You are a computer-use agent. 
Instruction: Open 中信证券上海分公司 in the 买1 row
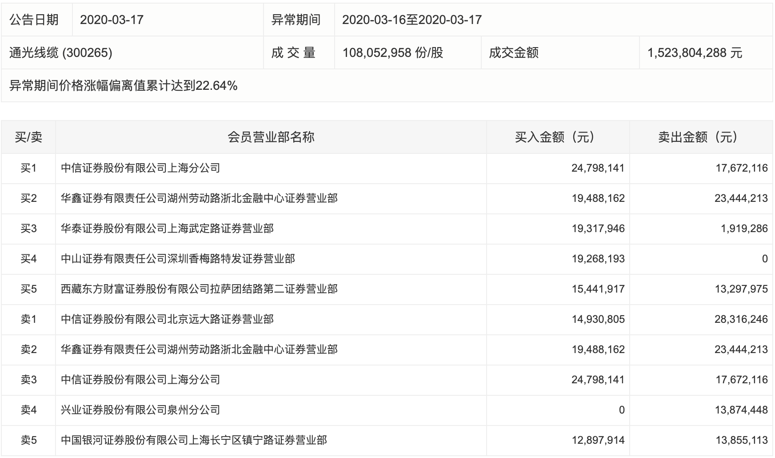click(140, 168)
